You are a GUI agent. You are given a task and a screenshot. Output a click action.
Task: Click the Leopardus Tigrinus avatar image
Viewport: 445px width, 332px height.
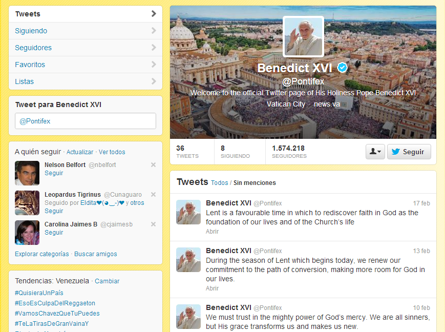pyautogui.click(x=27, y=203)
